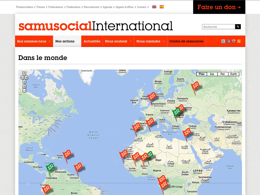This screenshot has height=195, width=260.
Task: Open the Appels d'offres link
Action: (125, 7)
